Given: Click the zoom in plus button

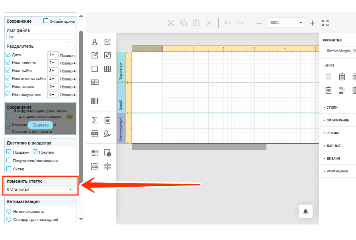Looking at the screenshot, I should (x=313, y=23).
